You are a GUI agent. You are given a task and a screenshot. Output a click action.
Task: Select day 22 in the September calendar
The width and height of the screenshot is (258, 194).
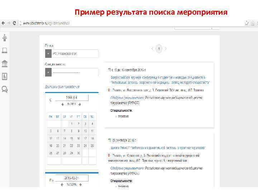(x=72, y=145)
